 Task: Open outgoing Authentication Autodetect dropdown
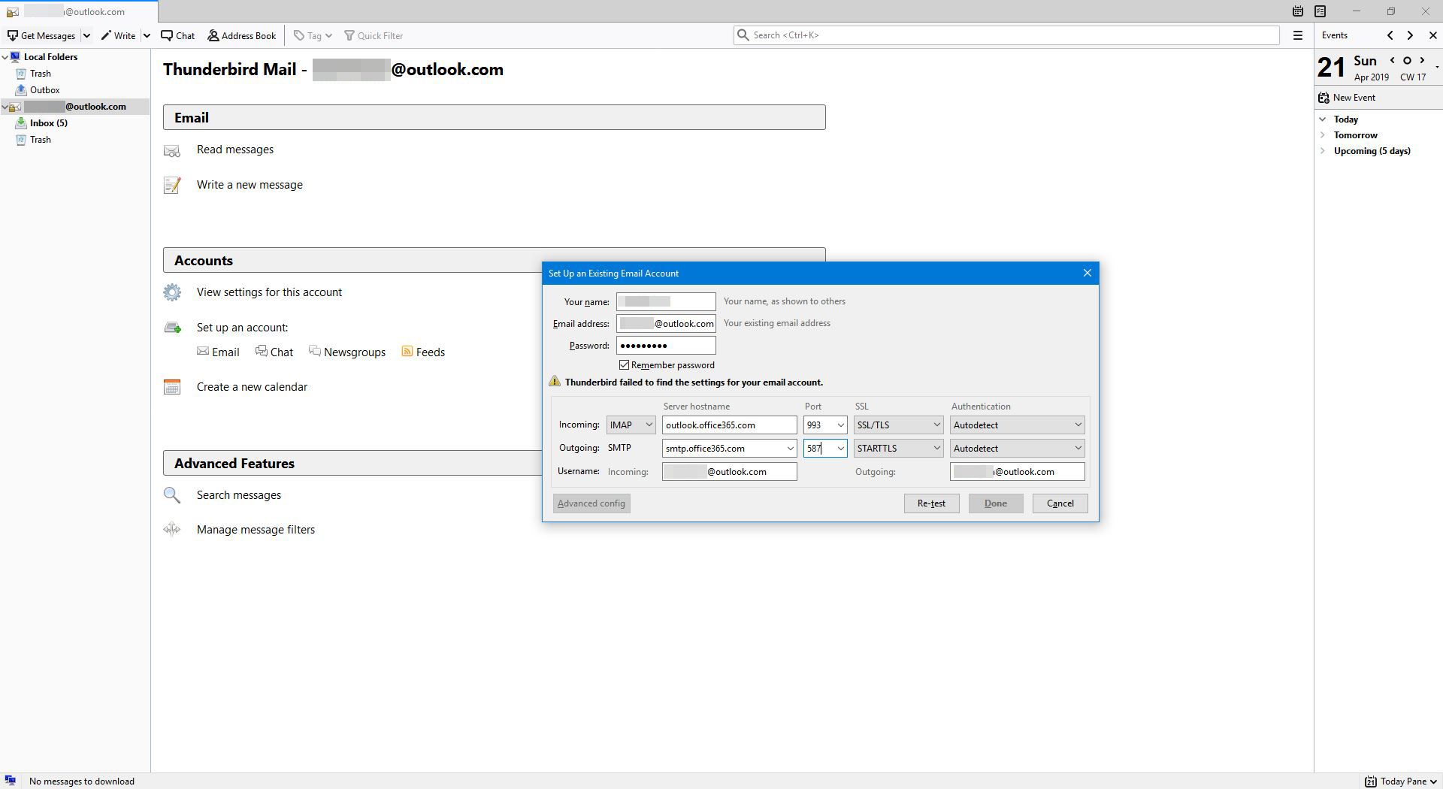pos(1017,449)
